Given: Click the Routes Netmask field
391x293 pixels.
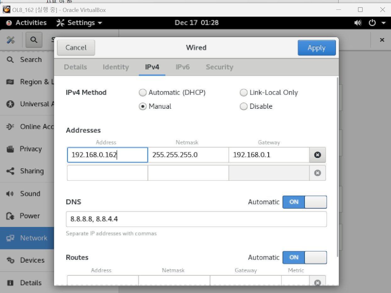Looking at the screenshot, I should [174, 281].
